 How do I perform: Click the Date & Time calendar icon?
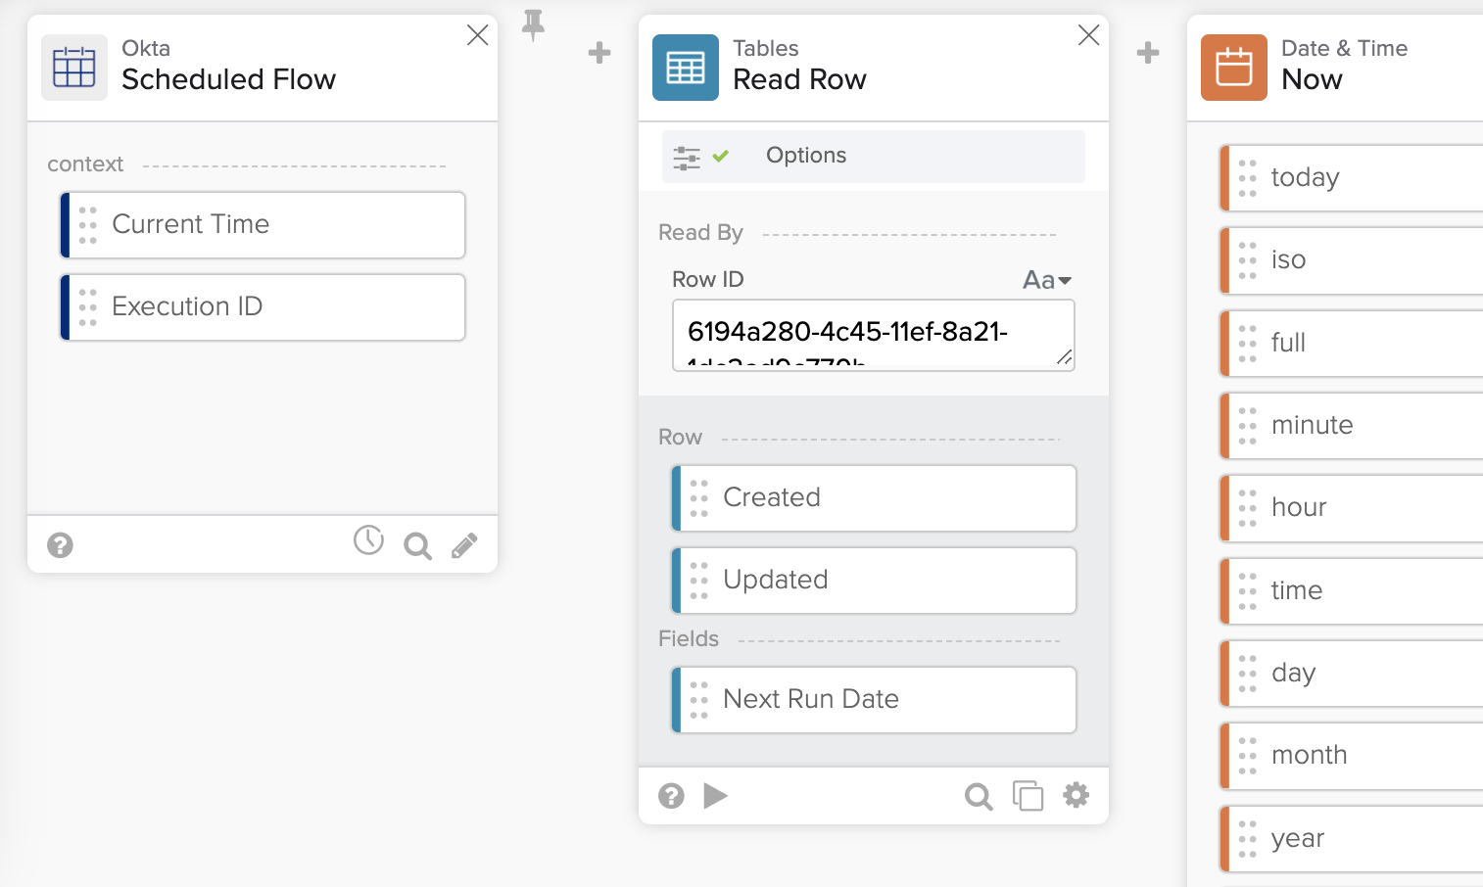point(1233,68)
